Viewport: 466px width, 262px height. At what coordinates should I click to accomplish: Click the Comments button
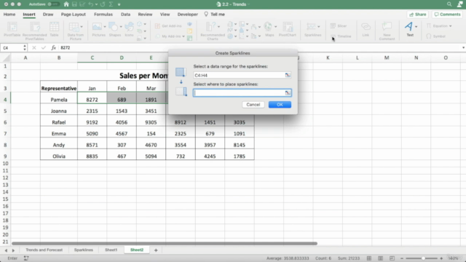[x=447, y=15]
